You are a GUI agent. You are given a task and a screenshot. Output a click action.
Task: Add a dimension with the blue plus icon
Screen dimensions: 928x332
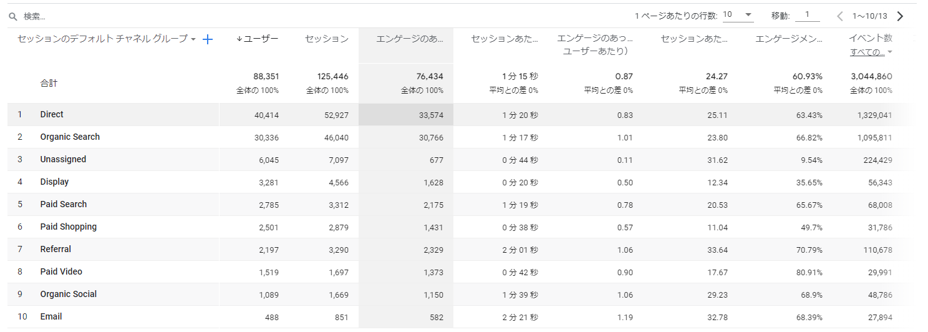208,39
